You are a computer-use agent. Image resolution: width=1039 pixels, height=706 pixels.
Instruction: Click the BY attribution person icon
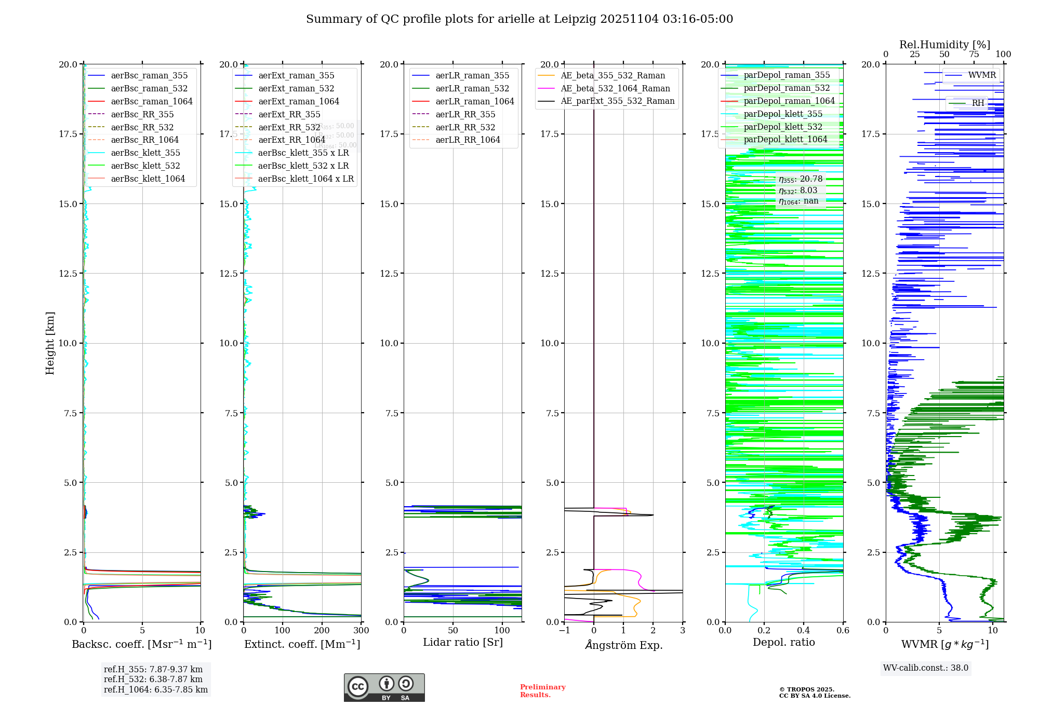[386, 684]
